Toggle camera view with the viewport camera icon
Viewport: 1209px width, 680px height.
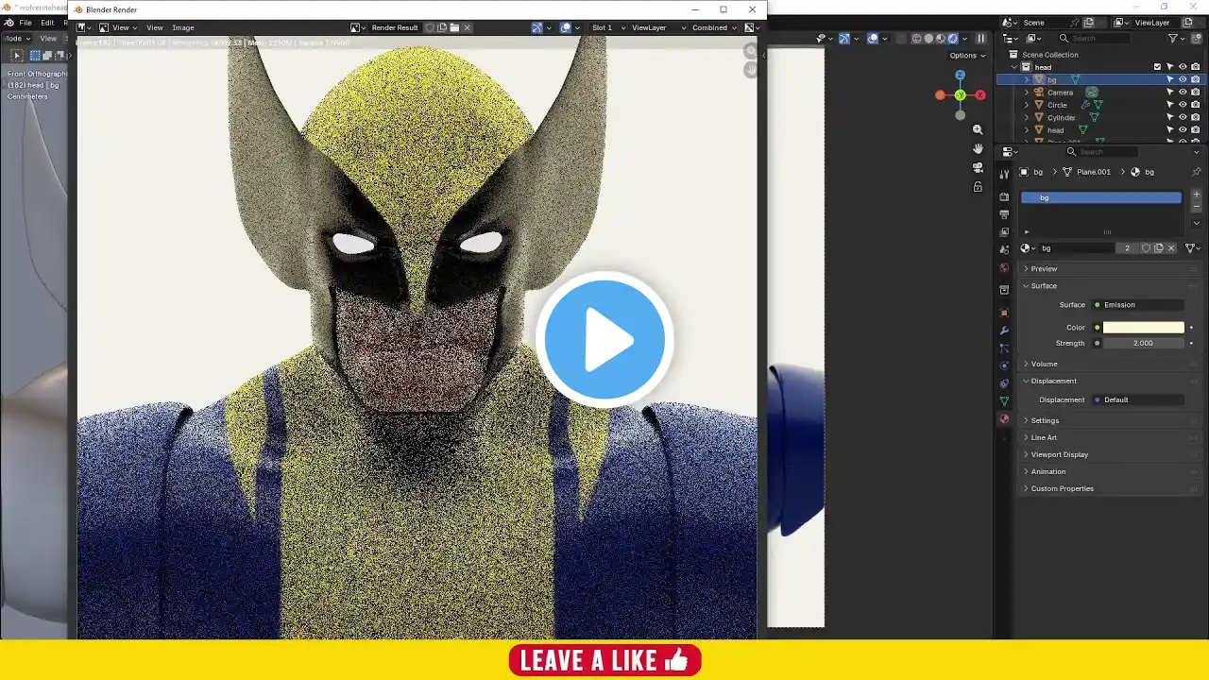pyautogui.click(x=978, y=167)
